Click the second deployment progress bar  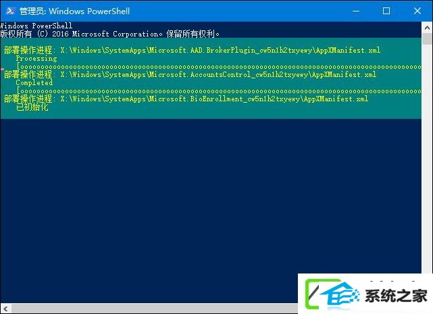[219, 91]
